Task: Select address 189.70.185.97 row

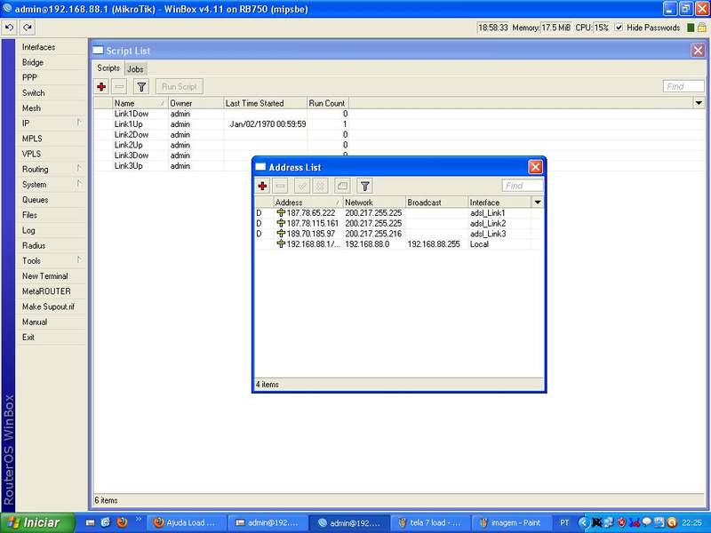Action: pyautogui.click(x=399, y=234)
